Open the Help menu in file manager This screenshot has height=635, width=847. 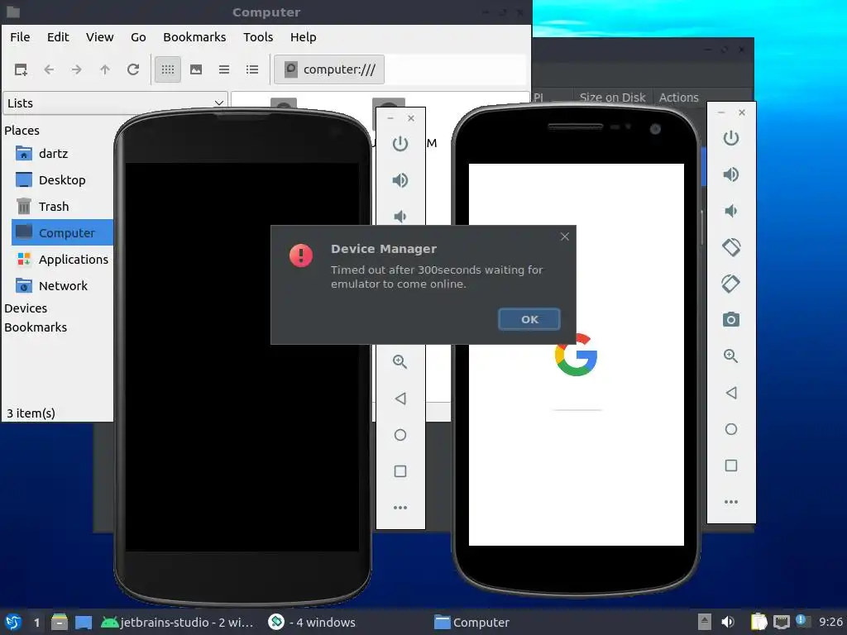point(303,37)
